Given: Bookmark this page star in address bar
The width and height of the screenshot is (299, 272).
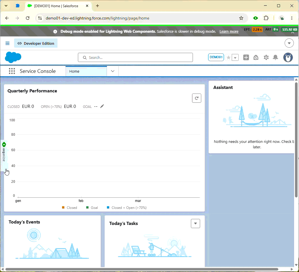Looking at the screenshot, I should (x=241, y=18).
